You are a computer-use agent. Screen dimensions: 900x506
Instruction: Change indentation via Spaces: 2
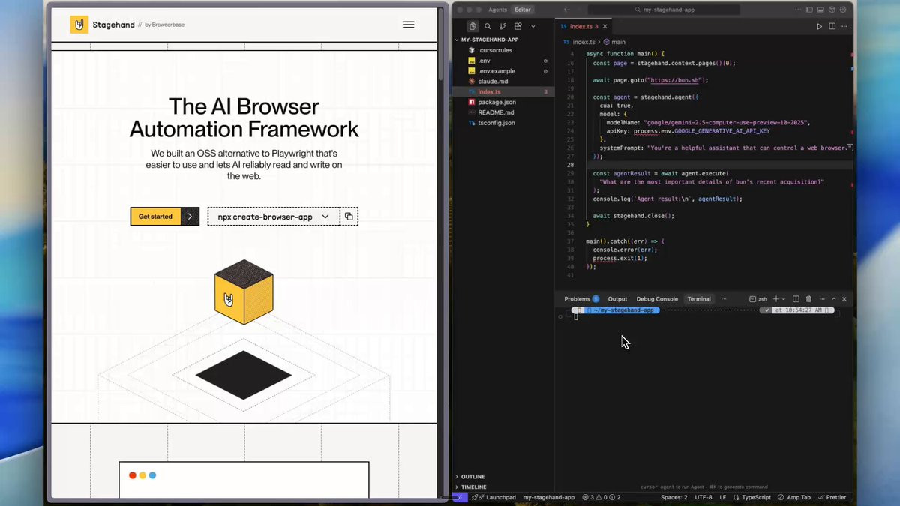(x=673, y=497)
